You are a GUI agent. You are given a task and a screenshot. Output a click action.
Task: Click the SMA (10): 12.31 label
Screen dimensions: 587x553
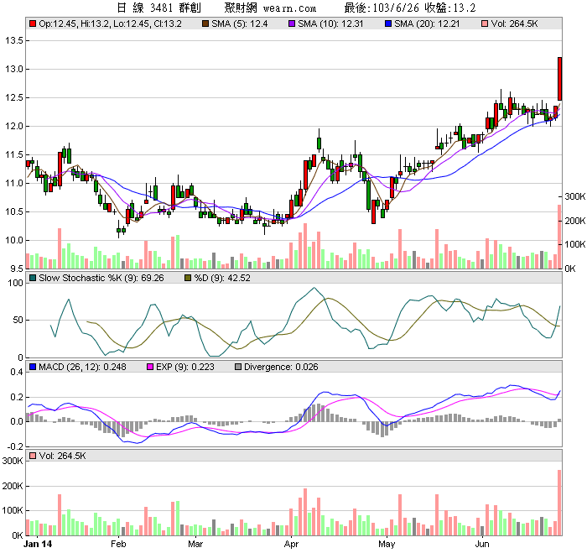(x=330, y=23)
